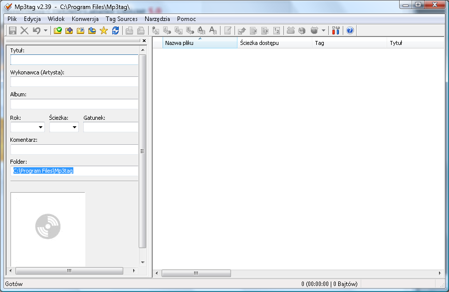The image size is (449, 292).
Task: Click the 'Tag' column header
Action: click(x=349, y=43)
